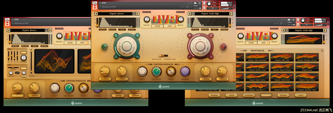
Task: Go to next wavetable after Organic Basses in center window
Action: (x=138, y=14)
